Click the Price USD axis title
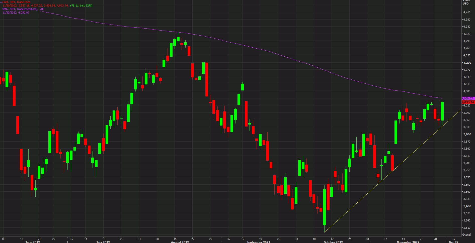Screen dimensions: 475x243 click(466, 3)
